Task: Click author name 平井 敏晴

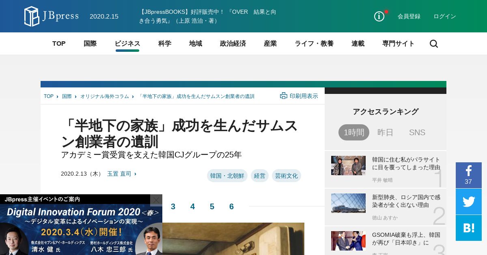Action: tap(382, 180)
